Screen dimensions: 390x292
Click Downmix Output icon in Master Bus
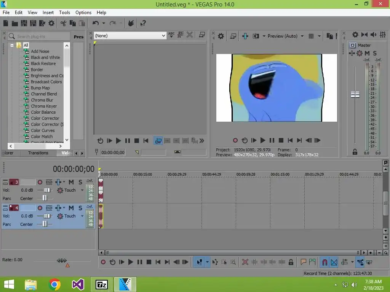pos(364,35)
